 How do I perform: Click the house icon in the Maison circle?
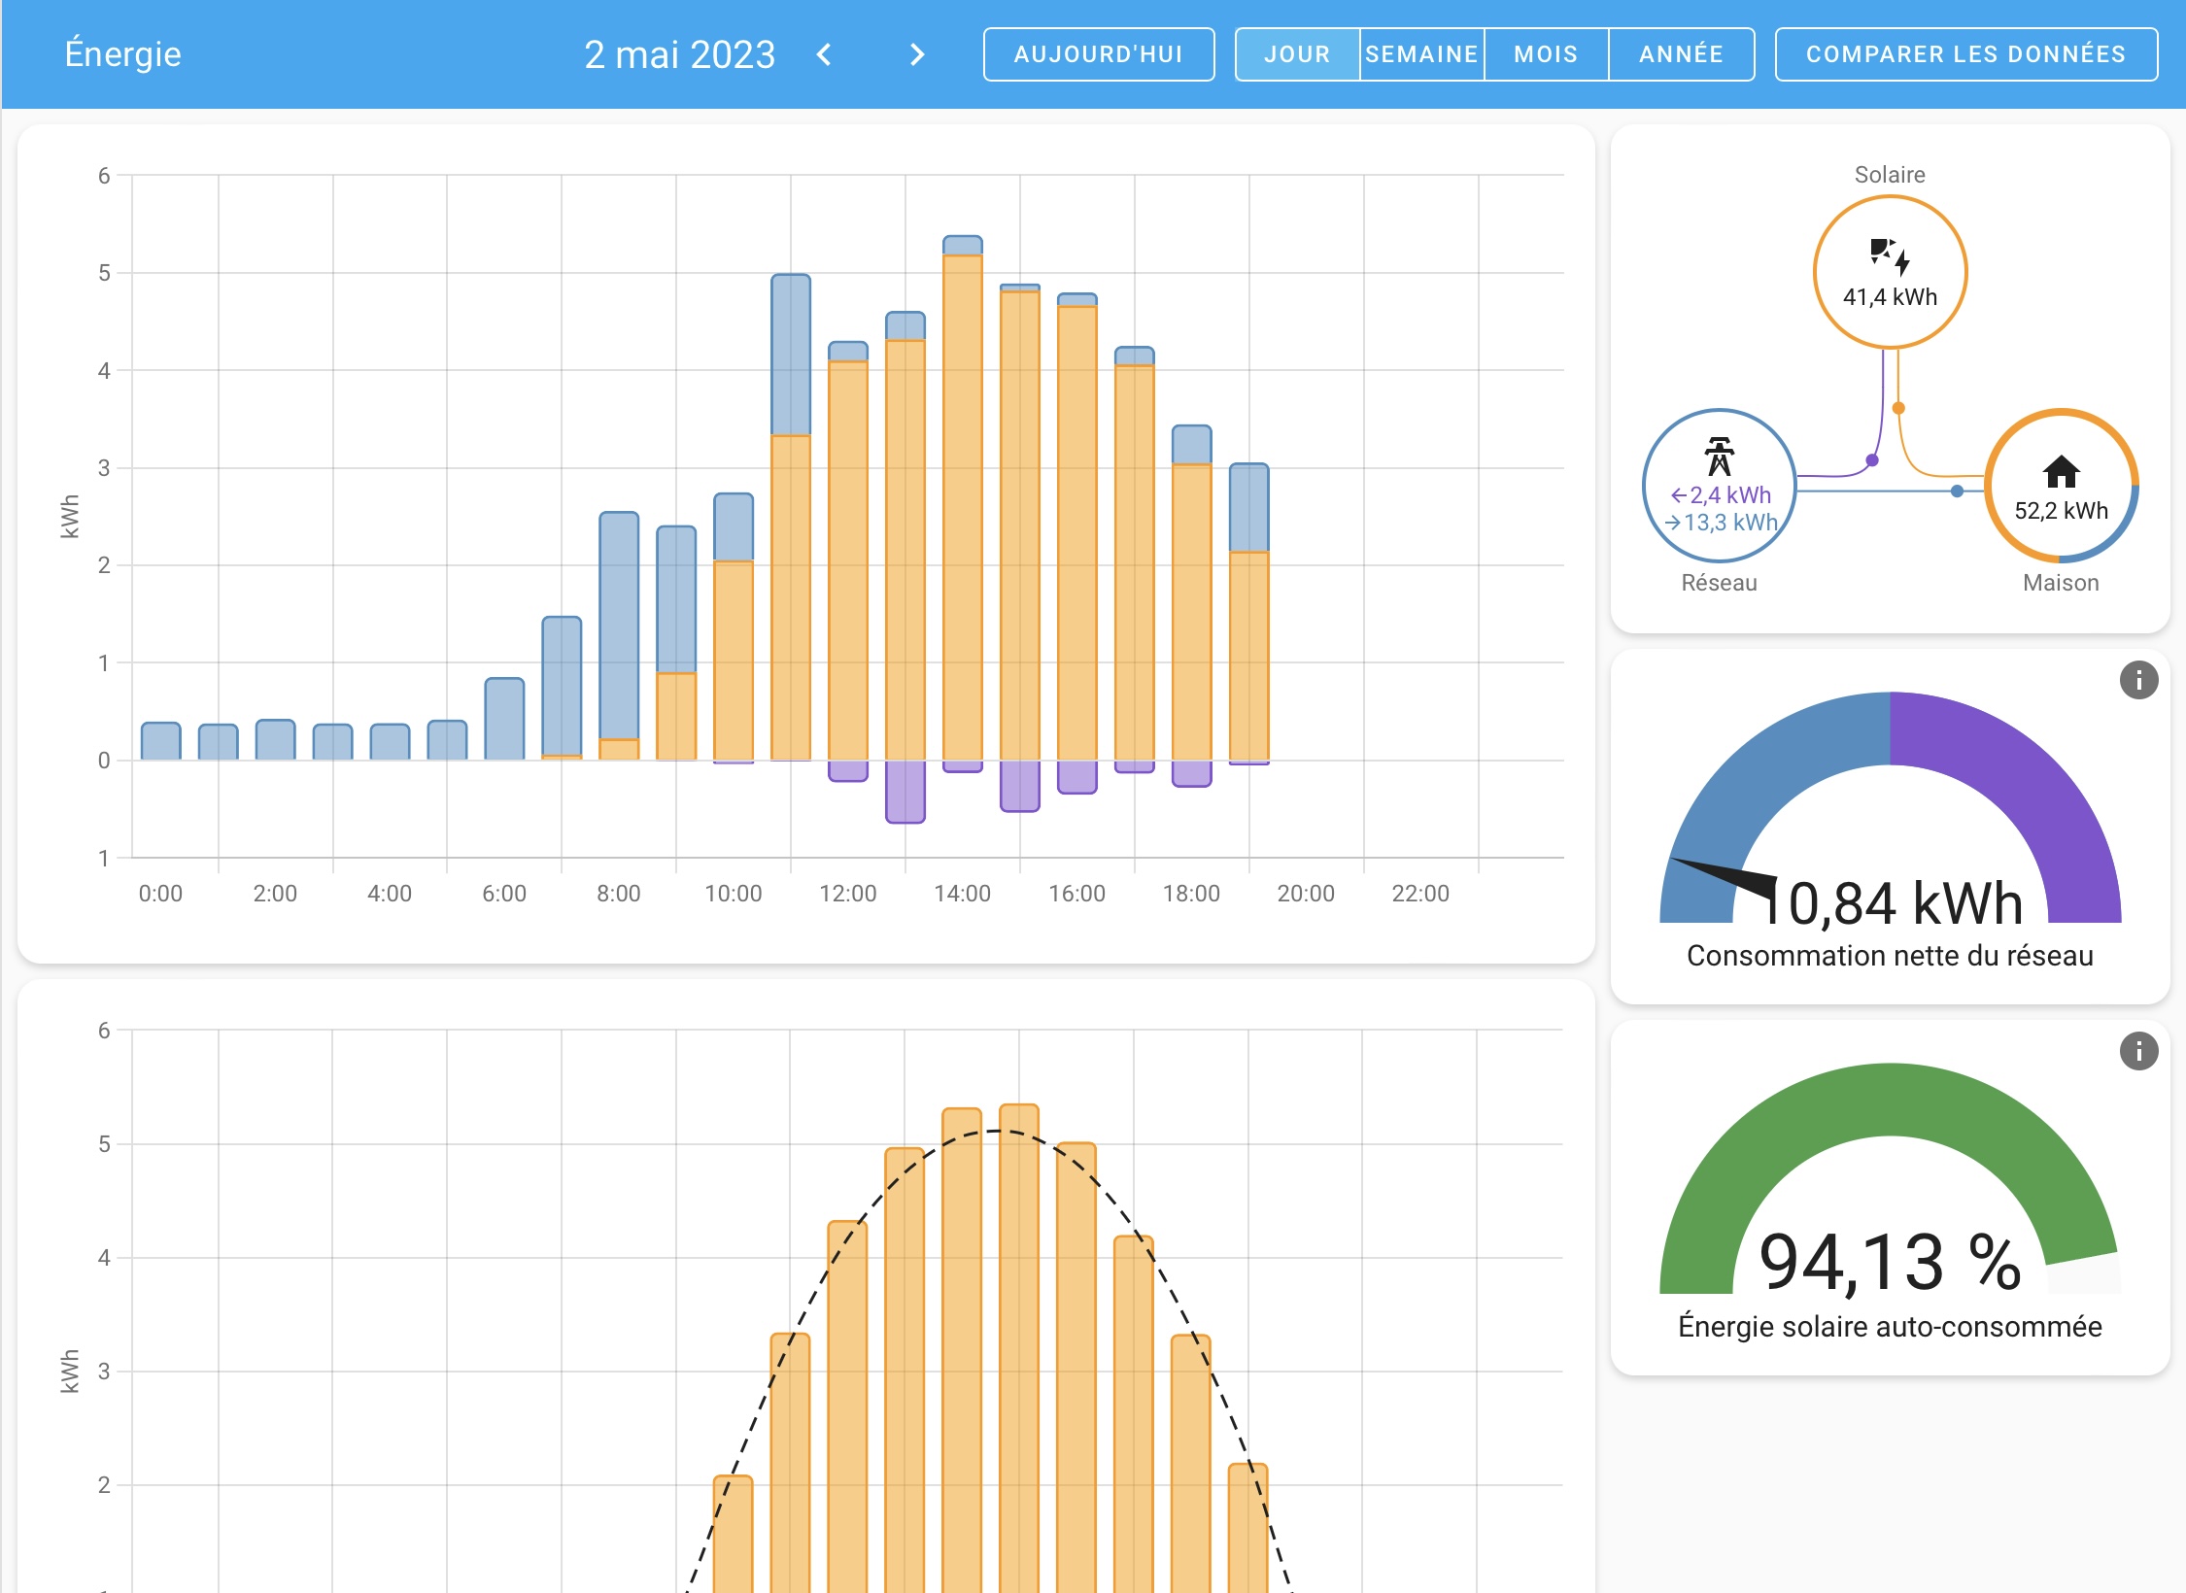[x=2061, y=472]
